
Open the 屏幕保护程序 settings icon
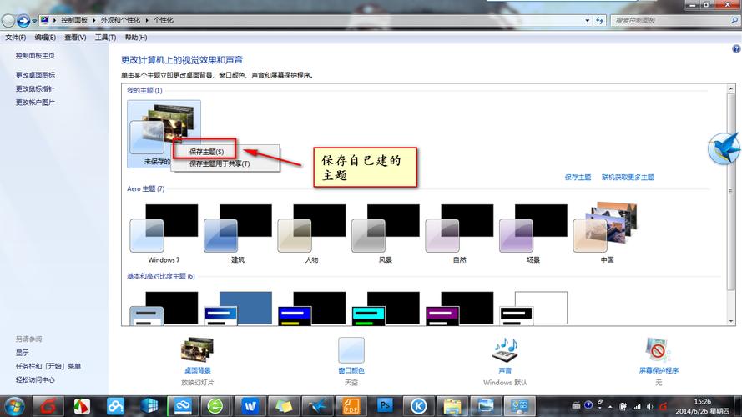[659, 350]
